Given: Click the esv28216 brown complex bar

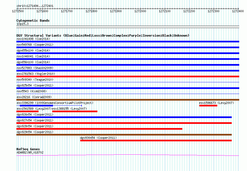Looking at the screenshot, I should coord(128,100).
